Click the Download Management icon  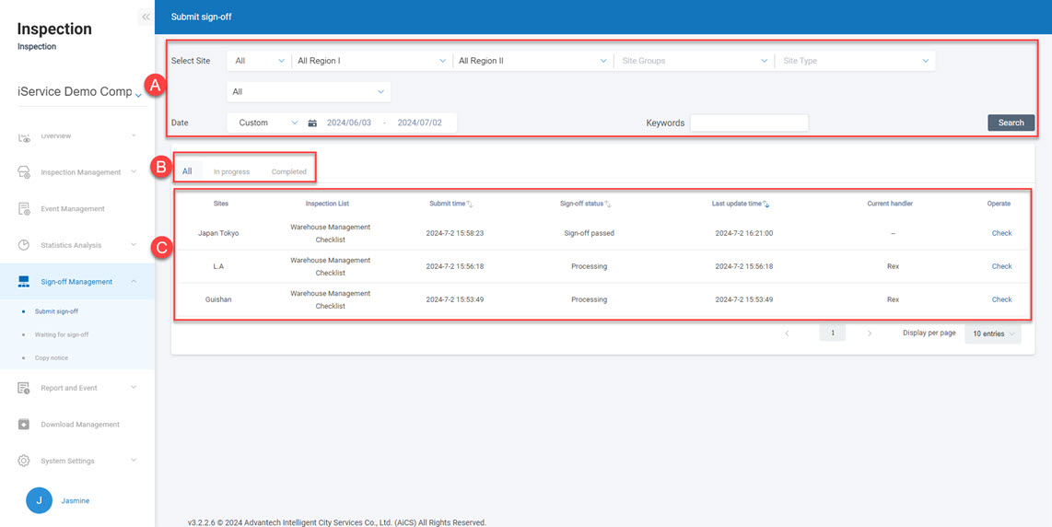25,425
